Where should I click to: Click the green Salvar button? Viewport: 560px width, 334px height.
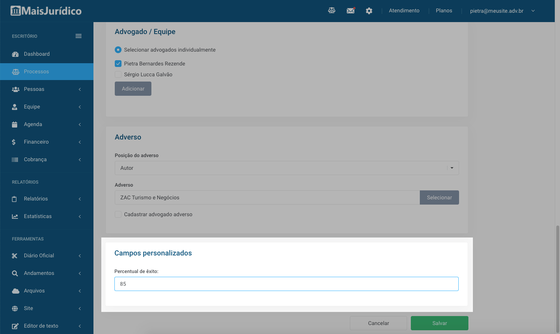439,323
